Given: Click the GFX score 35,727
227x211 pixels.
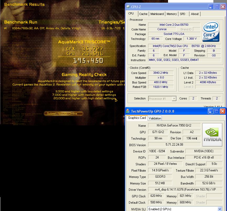Looking at the screenshot, I should (x=92, y=49).
